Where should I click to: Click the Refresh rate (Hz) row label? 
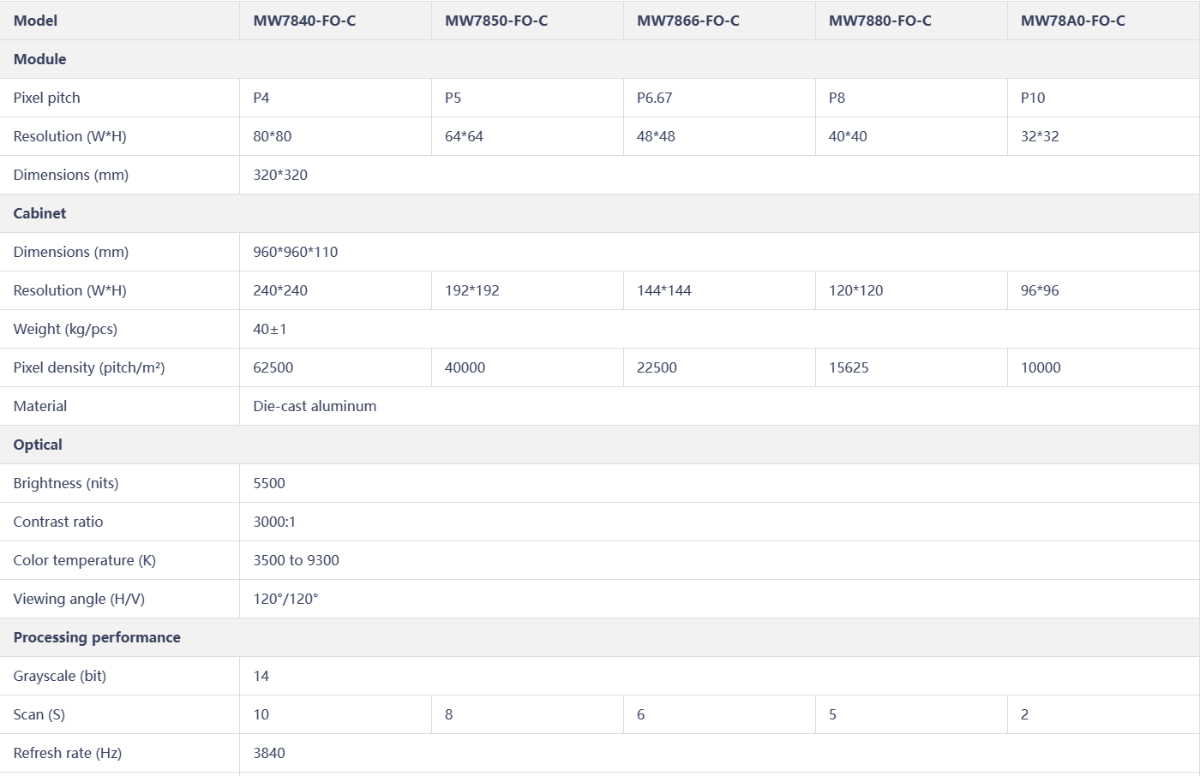(68, 753)
